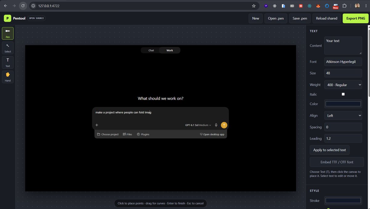370x209 pixels.
Task: Click the gray picture-in-picture extension icon
Action: pyautogui.click(x=292, y=6)
